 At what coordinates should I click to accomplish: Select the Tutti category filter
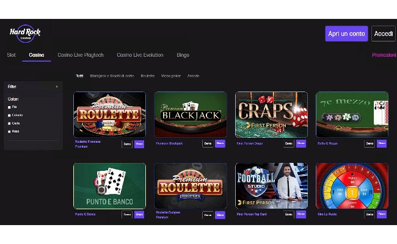pyautogui.click(x=79, y=76)
